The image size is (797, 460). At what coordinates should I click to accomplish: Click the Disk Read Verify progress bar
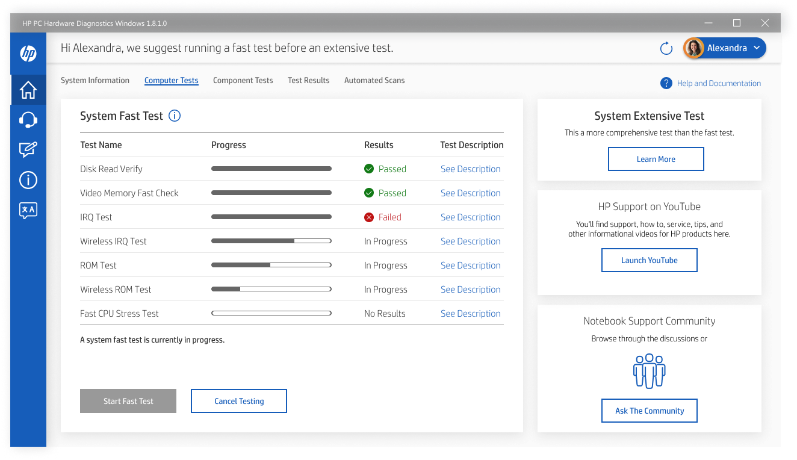click(271, 169)
